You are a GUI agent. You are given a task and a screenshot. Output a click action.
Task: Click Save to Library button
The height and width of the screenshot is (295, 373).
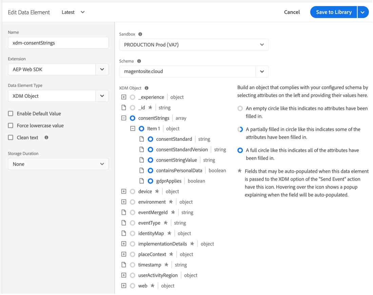(334, 12)
